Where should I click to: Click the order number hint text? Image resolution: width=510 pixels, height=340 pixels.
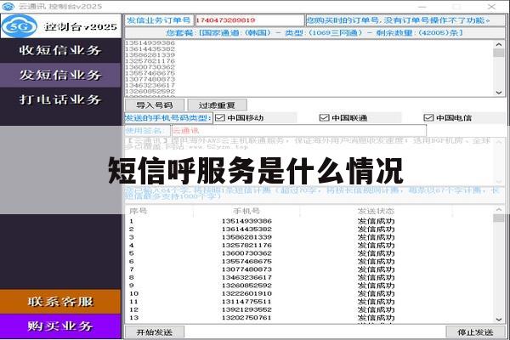(398, 20)
